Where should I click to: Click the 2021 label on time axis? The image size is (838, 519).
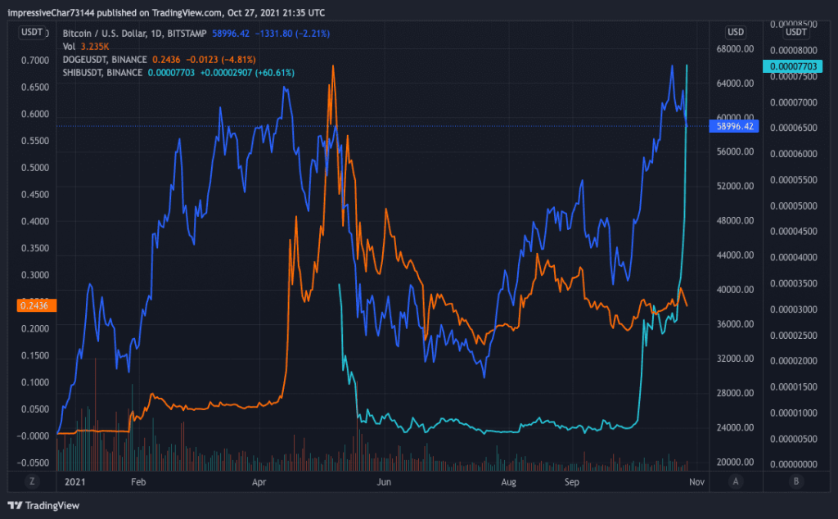(74, 483)
